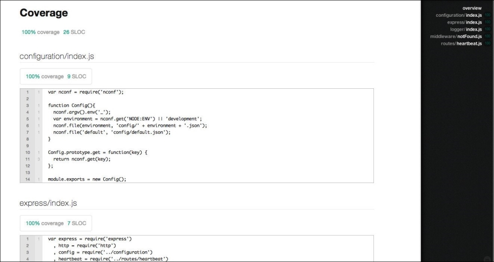Click the heartbeat = require('../routes/heartbeat') line
The width and height of the screenshot is (494, 262).
coord(111,259)
